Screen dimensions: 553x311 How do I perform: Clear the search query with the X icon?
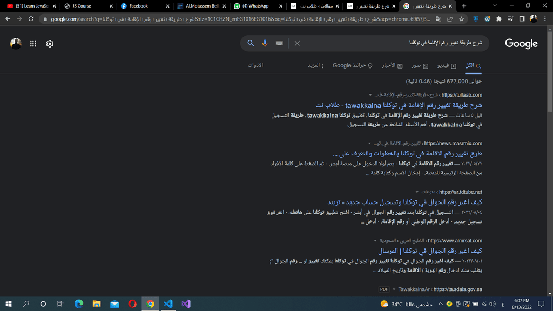pos(297,43)
